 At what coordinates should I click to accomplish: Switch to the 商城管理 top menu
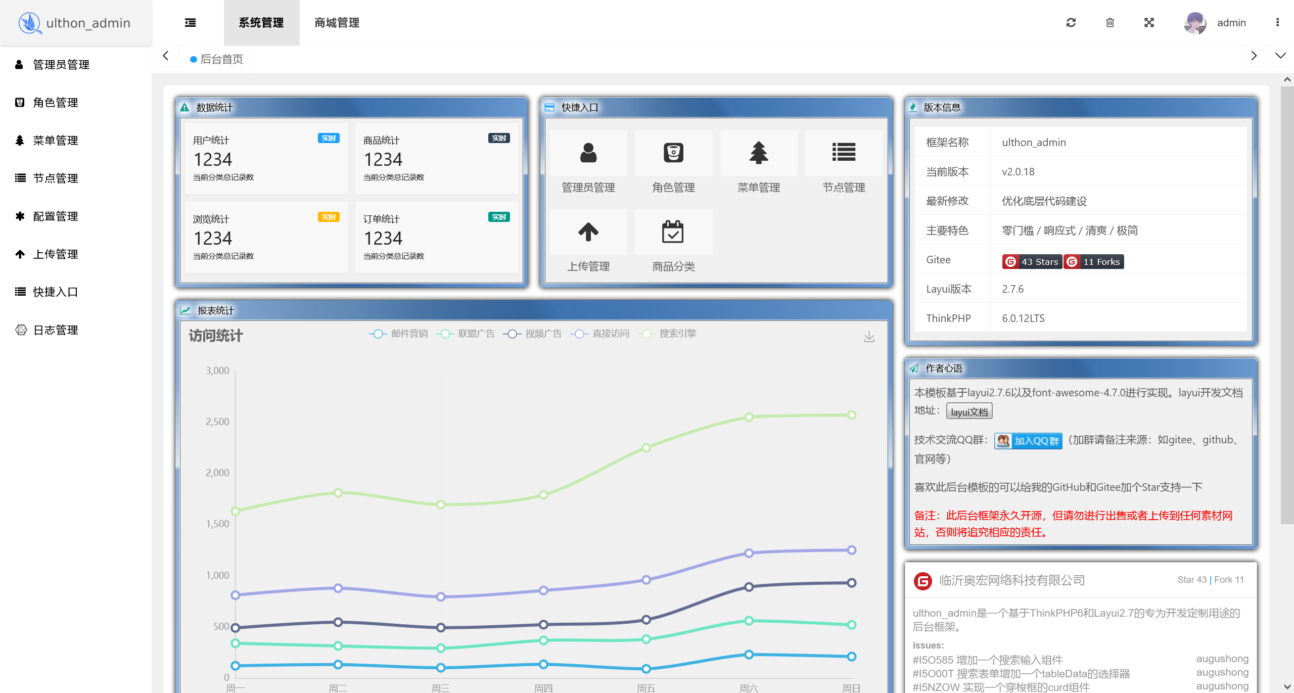point(337,23)
